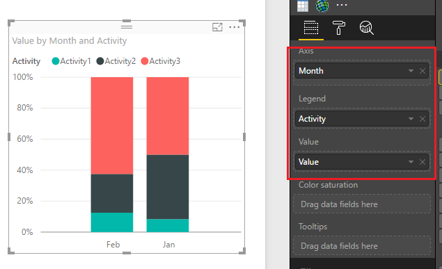442x269 pixels.
Task: Click Tooltips drop area
Action: click(x=362, y=245)
